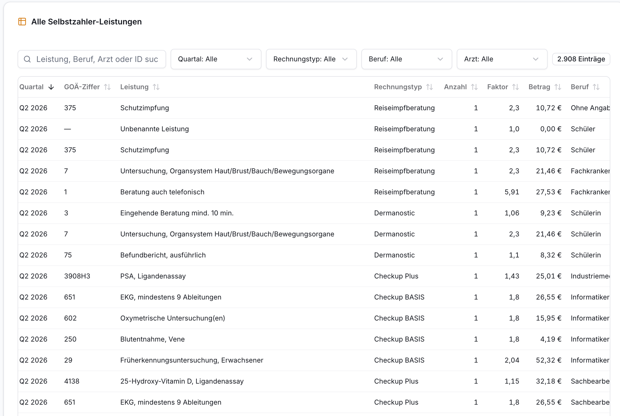Sort by GOÄ-Ziffer column arrows

107,87
